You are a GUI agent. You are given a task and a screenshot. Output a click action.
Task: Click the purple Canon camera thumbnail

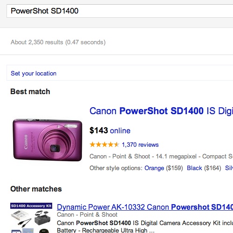pyautogui.click(x=47, y=140)
